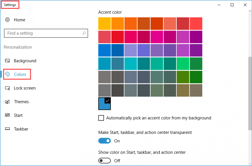Click the Start tiles icon

point(7,115)
